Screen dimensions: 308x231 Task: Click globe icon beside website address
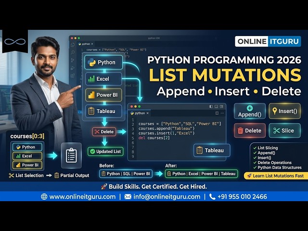[x=44, y=197]
